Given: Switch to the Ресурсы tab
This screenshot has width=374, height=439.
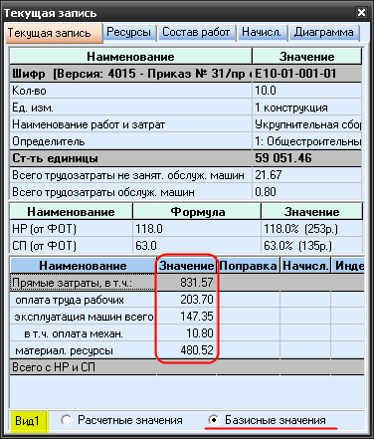Looking at the screenshot, I should click(129, 32).
